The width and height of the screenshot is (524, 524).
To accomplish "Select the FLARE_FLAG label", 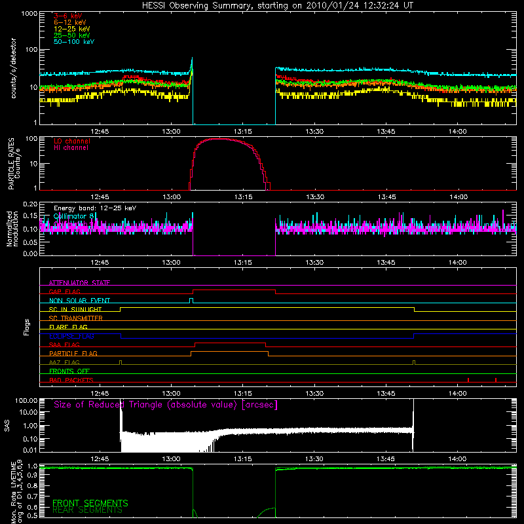I will tap(68, 327).
